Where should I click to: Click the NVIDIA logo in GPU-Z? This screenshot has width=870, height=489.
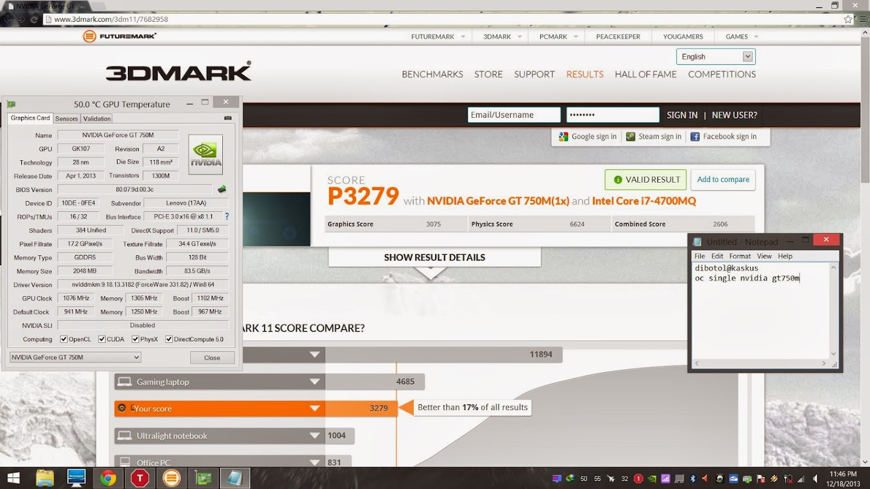coord(205,155)
